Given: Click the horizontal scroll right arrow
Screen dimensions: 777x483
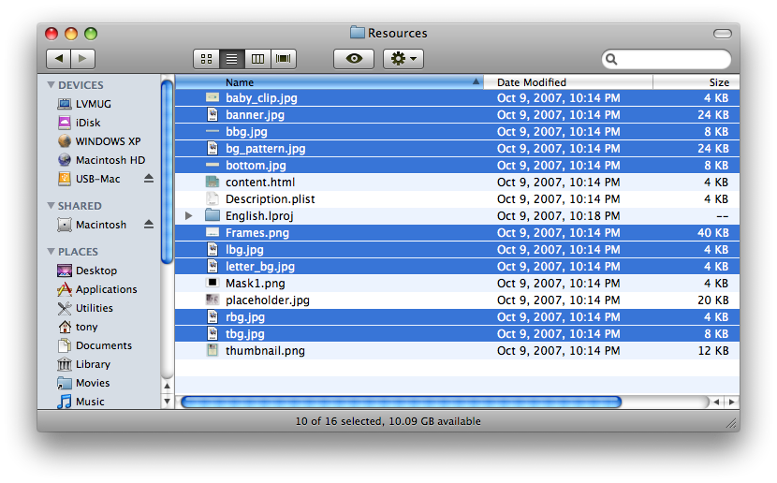Looking at the screenshot, I should (732, 402).
